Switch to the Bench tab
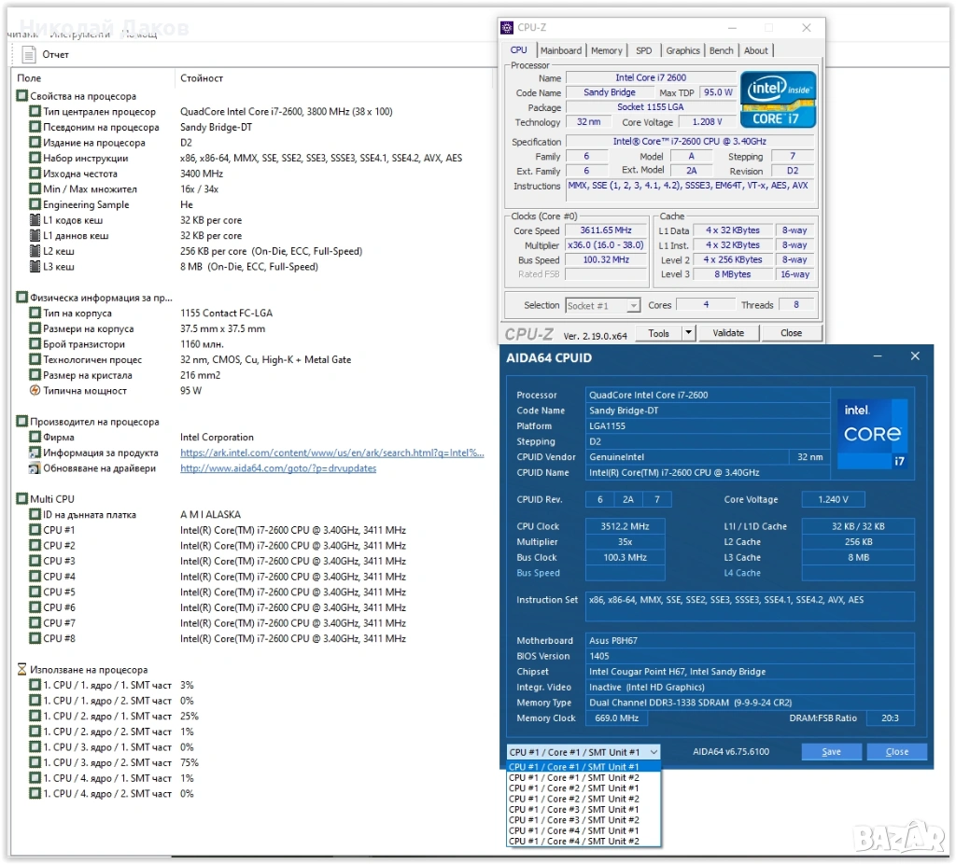The image size is (956, 864). pyautogui.click(x=721, y=50)
